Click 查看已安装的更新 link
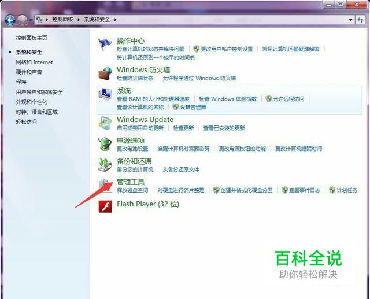Viewport: 370px width, 299px height. tap(224, 128)
